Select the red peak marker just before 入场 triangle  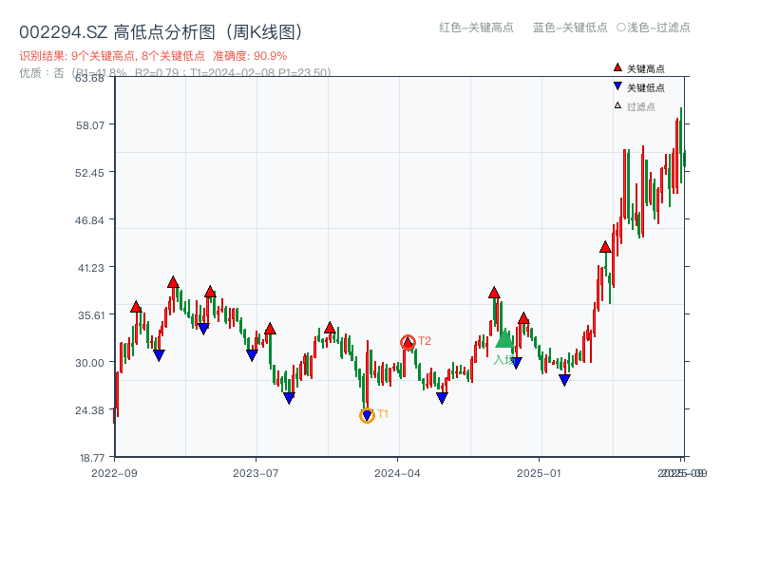[x=494, y=293]
